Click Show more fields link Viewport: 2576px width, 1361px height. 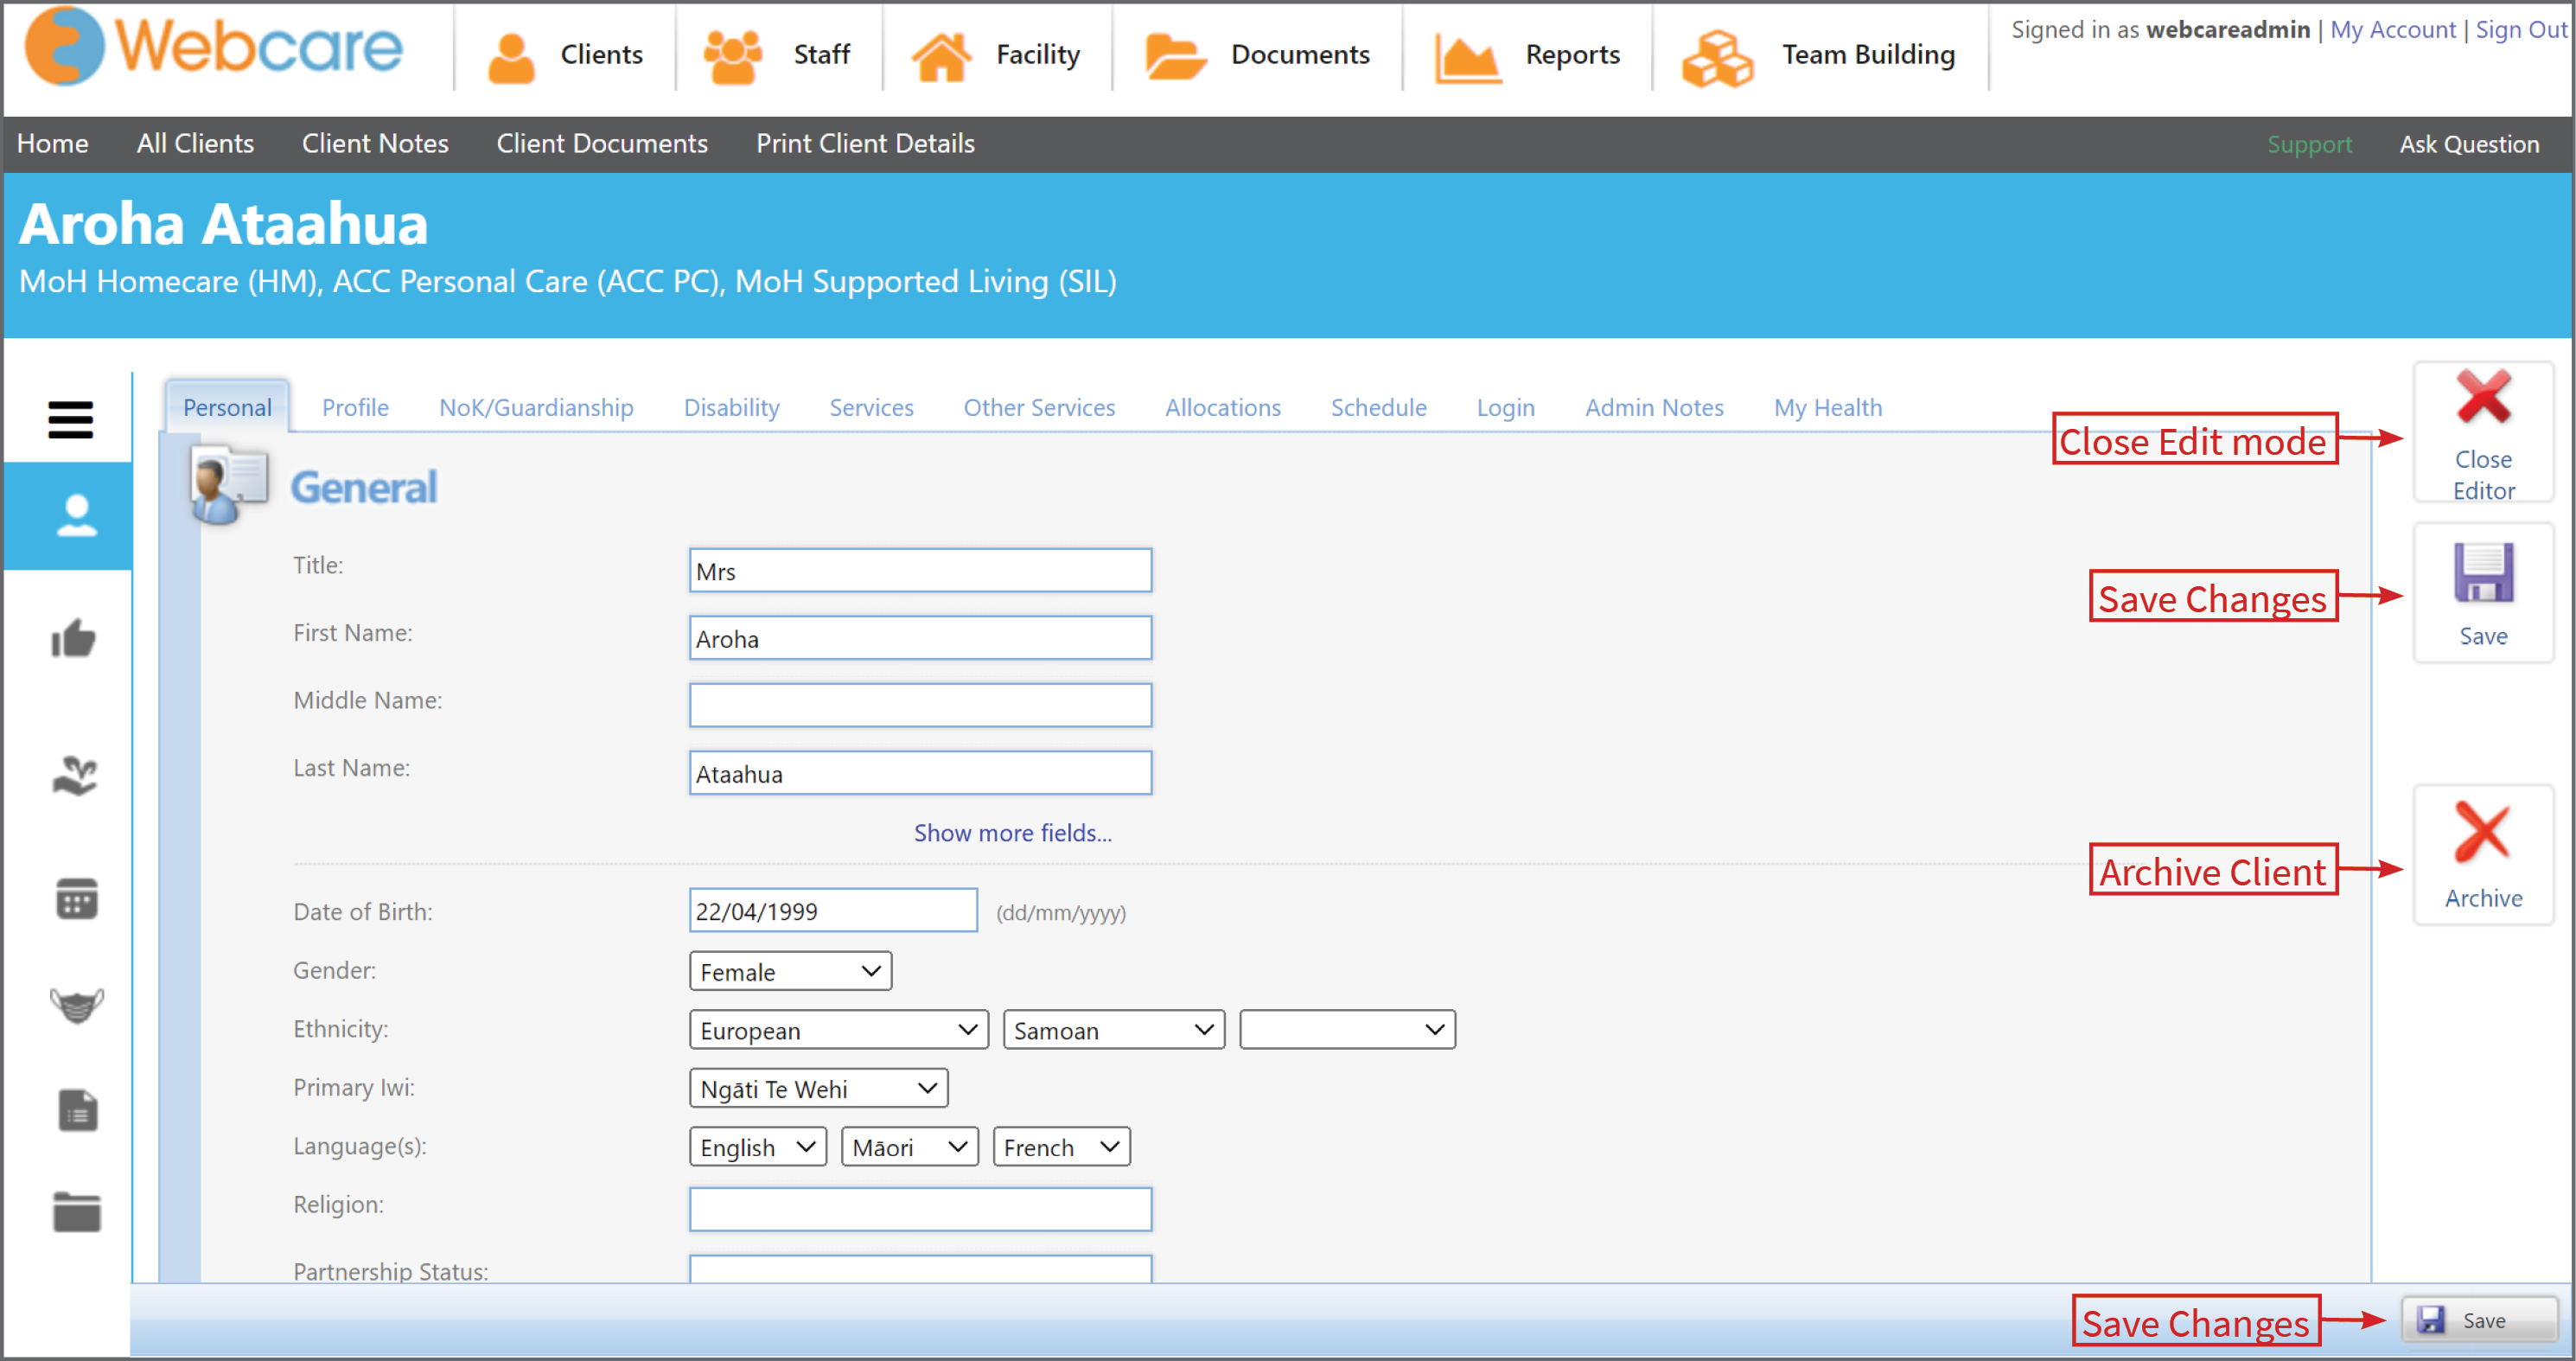point(1012,832)
